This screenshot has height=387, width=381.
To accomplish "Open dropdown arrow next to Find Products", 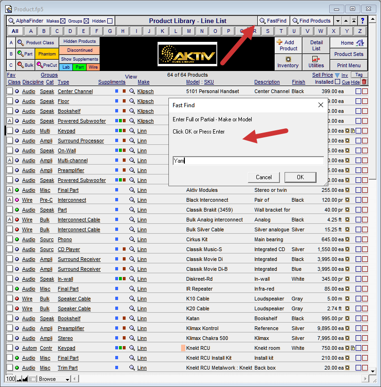I will (338, 21).
